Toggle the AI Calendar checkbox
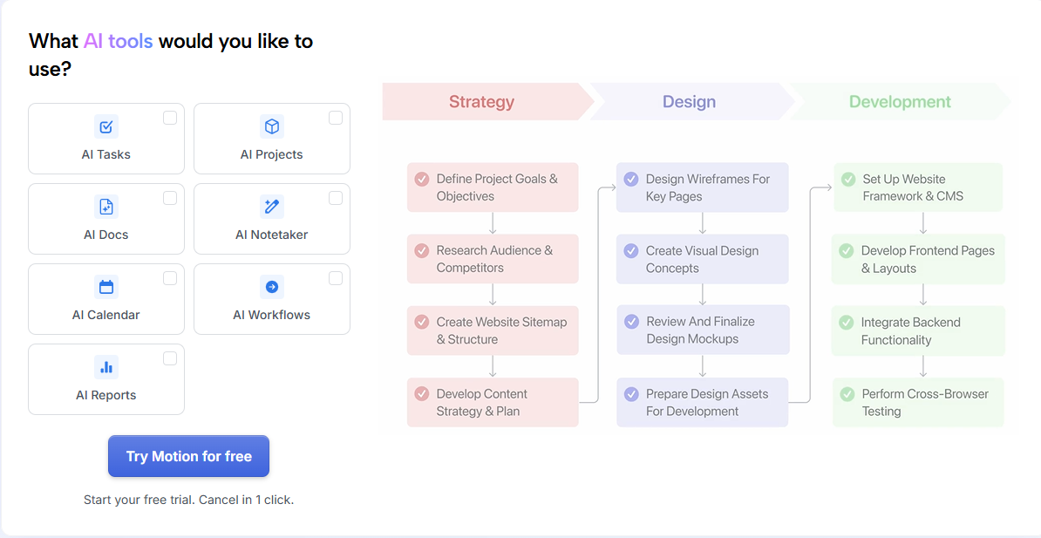The width and height of the screenshot is (1041, 538). 170,278
